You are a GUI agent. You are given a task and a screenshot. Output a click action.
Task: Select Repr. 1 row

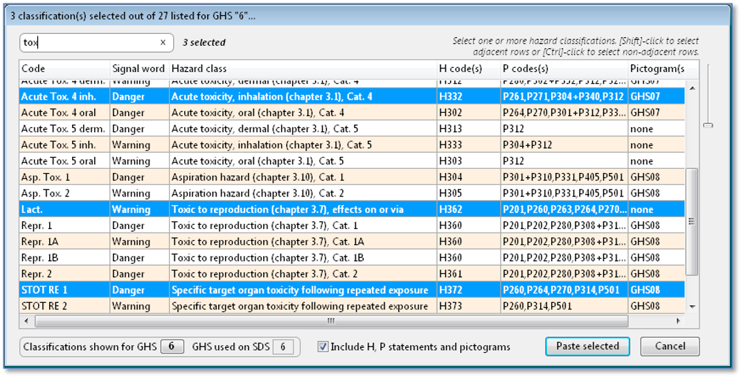pos(352,226)
